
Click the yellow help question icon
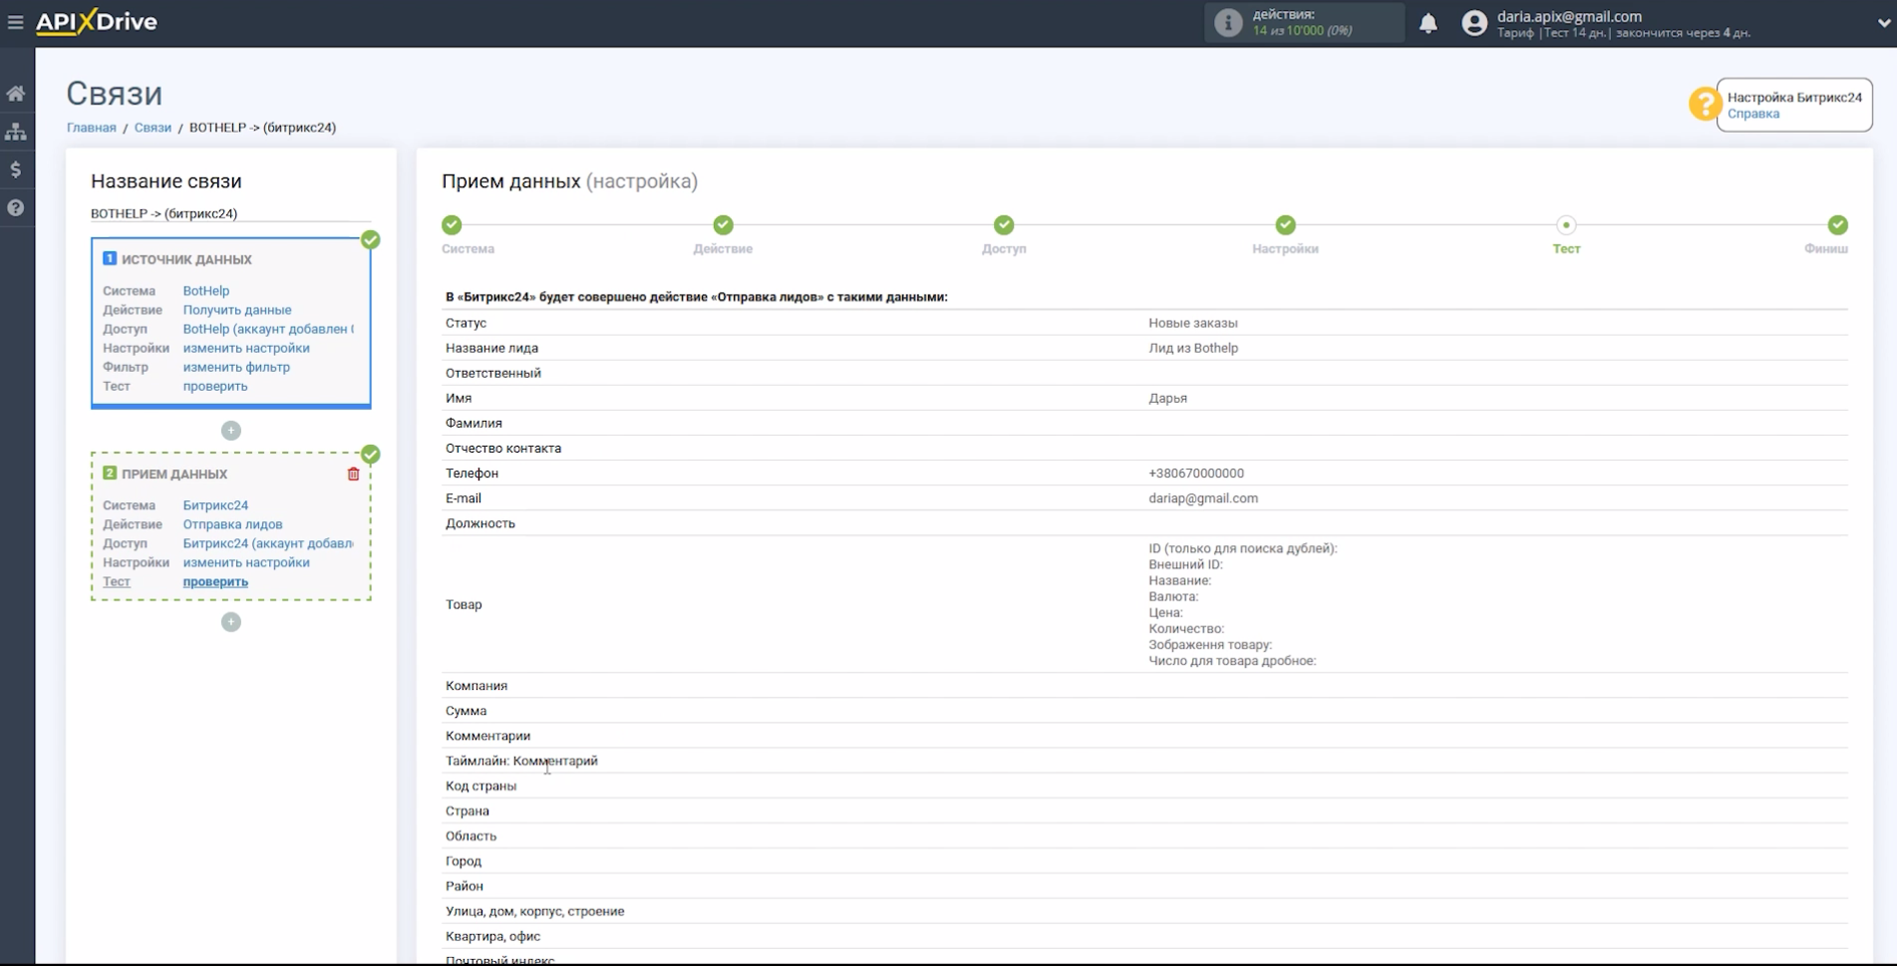click(1705, 104)
